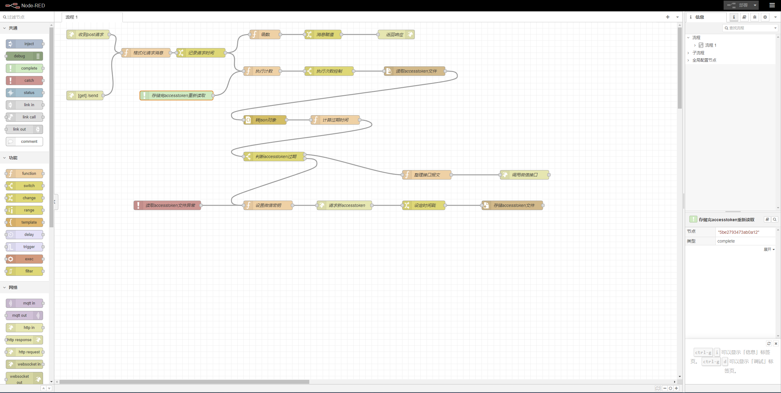Toggle the navigator minimap view
This screenshot has height=393, width=781.
[658, 388]
